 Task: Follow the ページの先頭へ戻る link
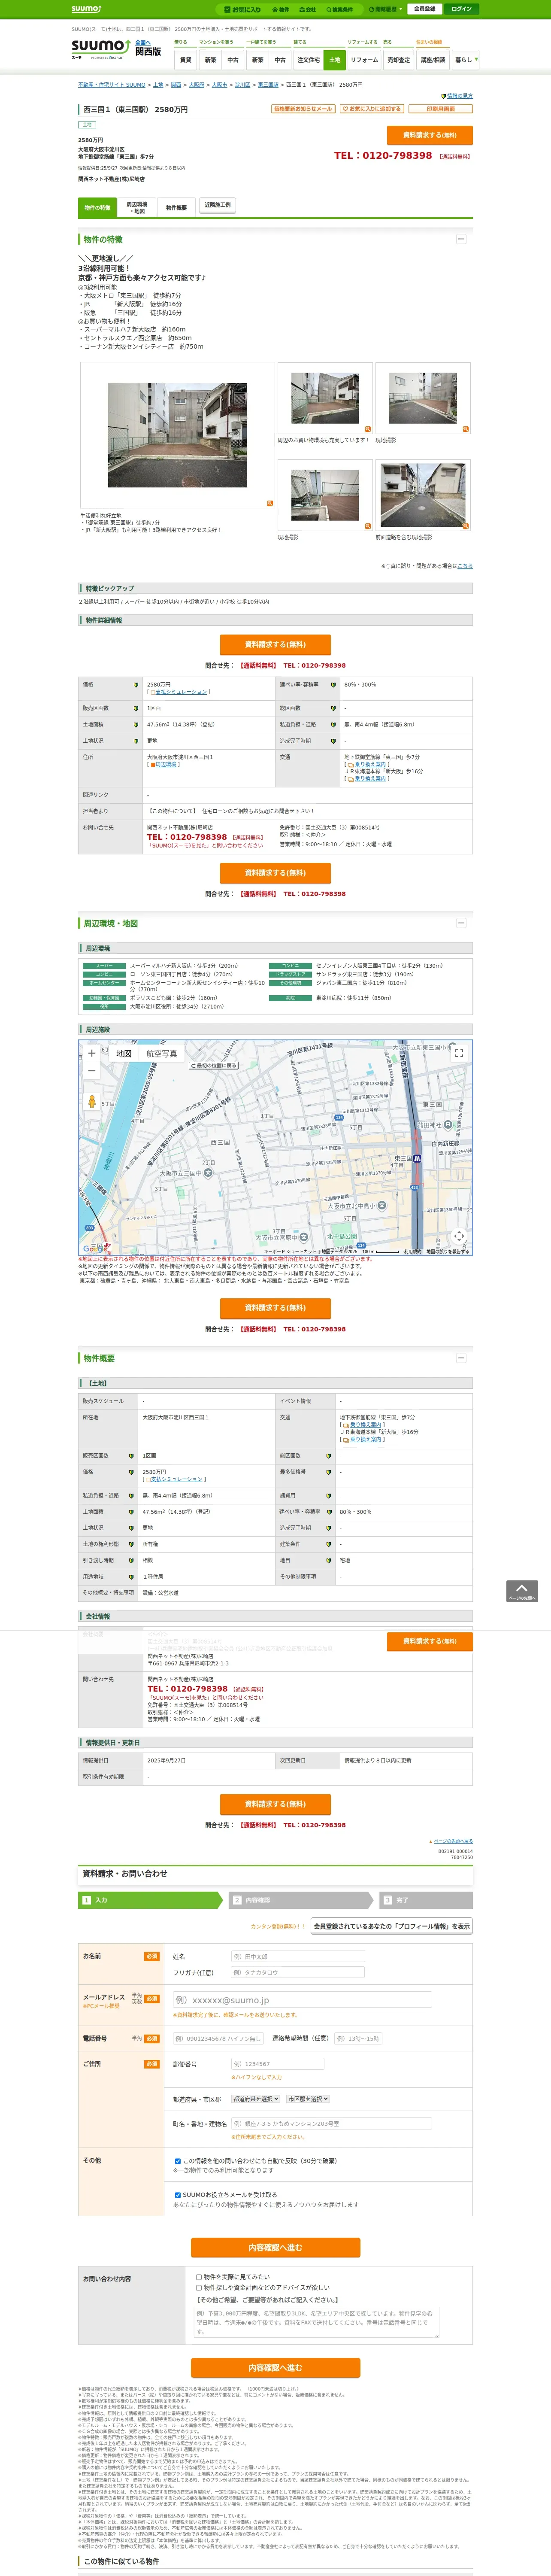453,1841
